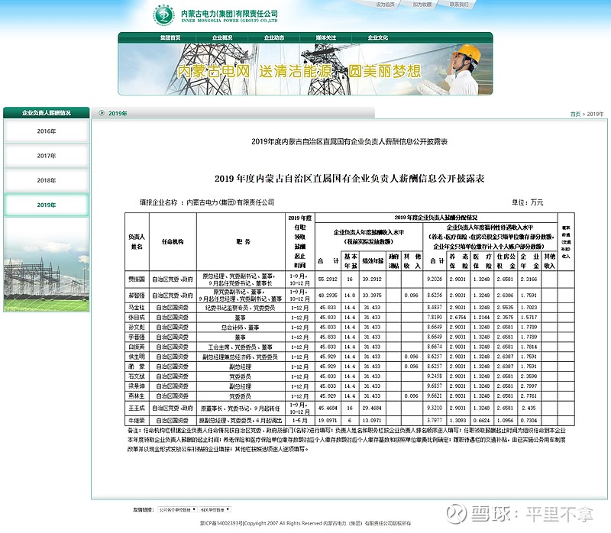Click the welfare total 7.8190
Image resolution: width=611 pixels, height=533 pixels.
pyautogui.click(x=435, y=317)
